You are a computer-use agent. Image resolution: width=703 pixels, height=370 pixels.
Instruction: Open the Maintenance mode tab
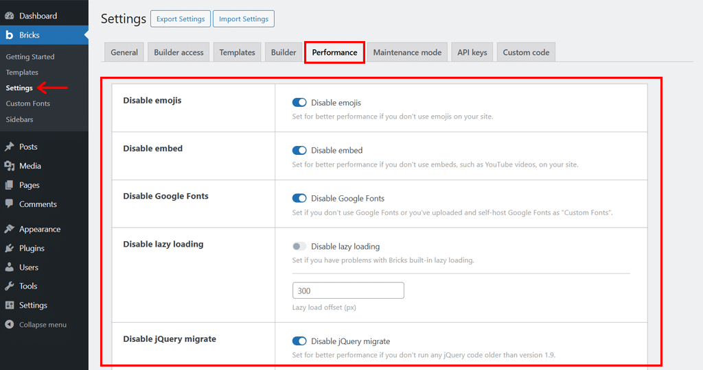(x=407, y=52)
